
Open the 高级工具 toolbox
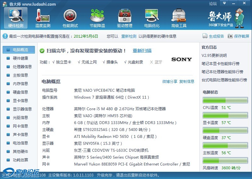click(x=179, y=18)
